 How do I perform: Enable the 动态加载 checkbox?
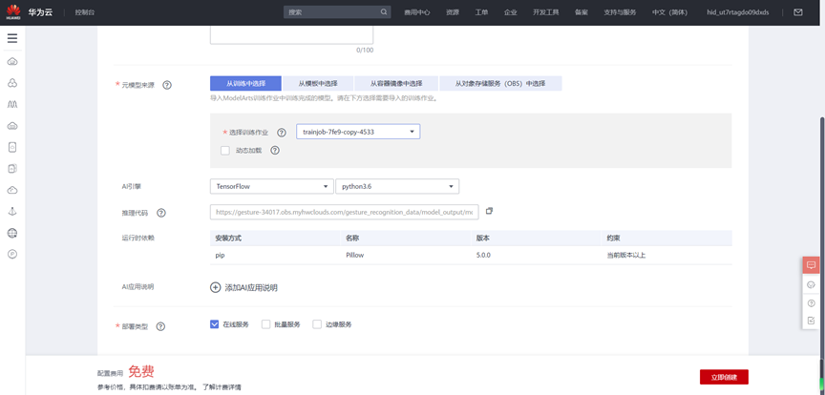[225, 151]
